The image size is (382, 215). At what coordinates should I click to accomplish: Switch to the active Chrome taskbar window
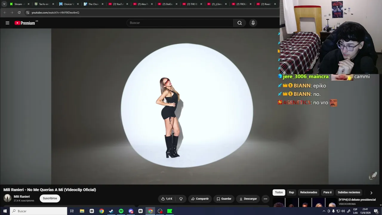(150, 211)
